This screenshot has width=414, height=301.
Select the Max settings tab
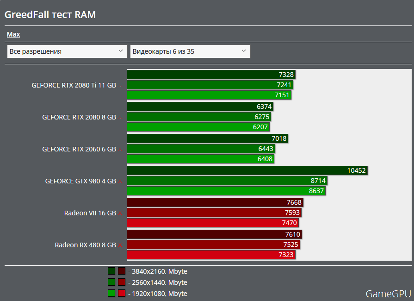pyautogui.click(x=13, y=34)
